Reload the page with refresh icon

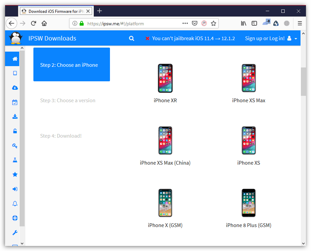tap(33, 23)
